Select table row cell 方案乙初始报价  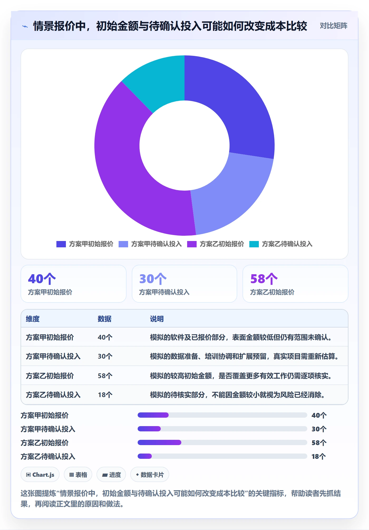50,376
